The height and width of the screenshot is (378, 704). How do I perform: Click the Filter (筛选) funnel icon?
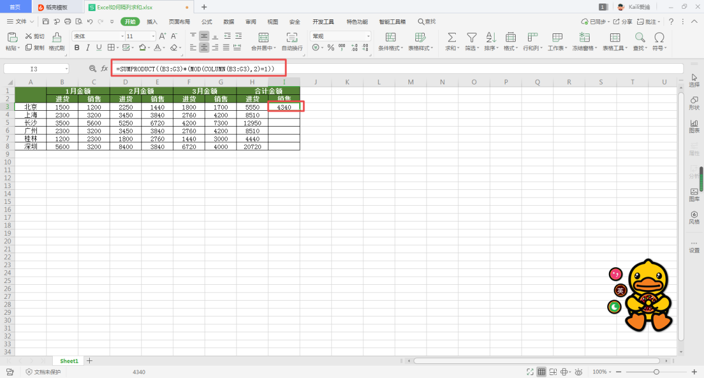tap(471, 38)
